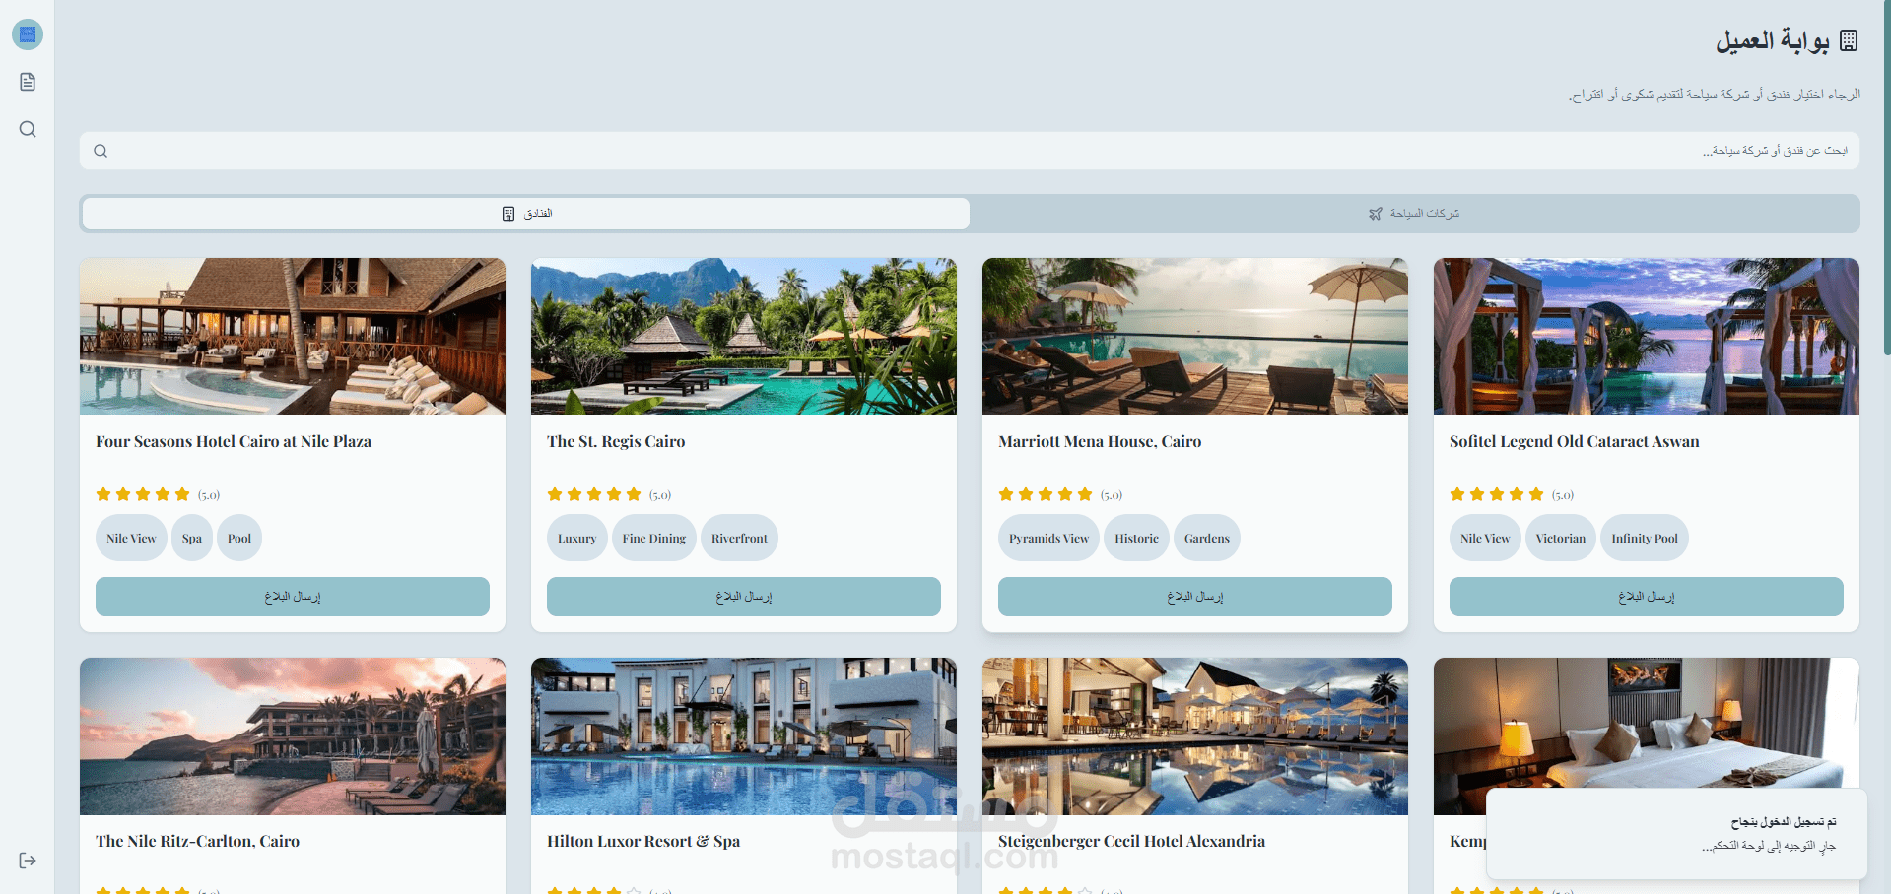Click Sofitel Legend Old Cataract Aswan title
The width and height of the screenshot is (1891, 894).
pyautogui.click(x=1575, y=442)
